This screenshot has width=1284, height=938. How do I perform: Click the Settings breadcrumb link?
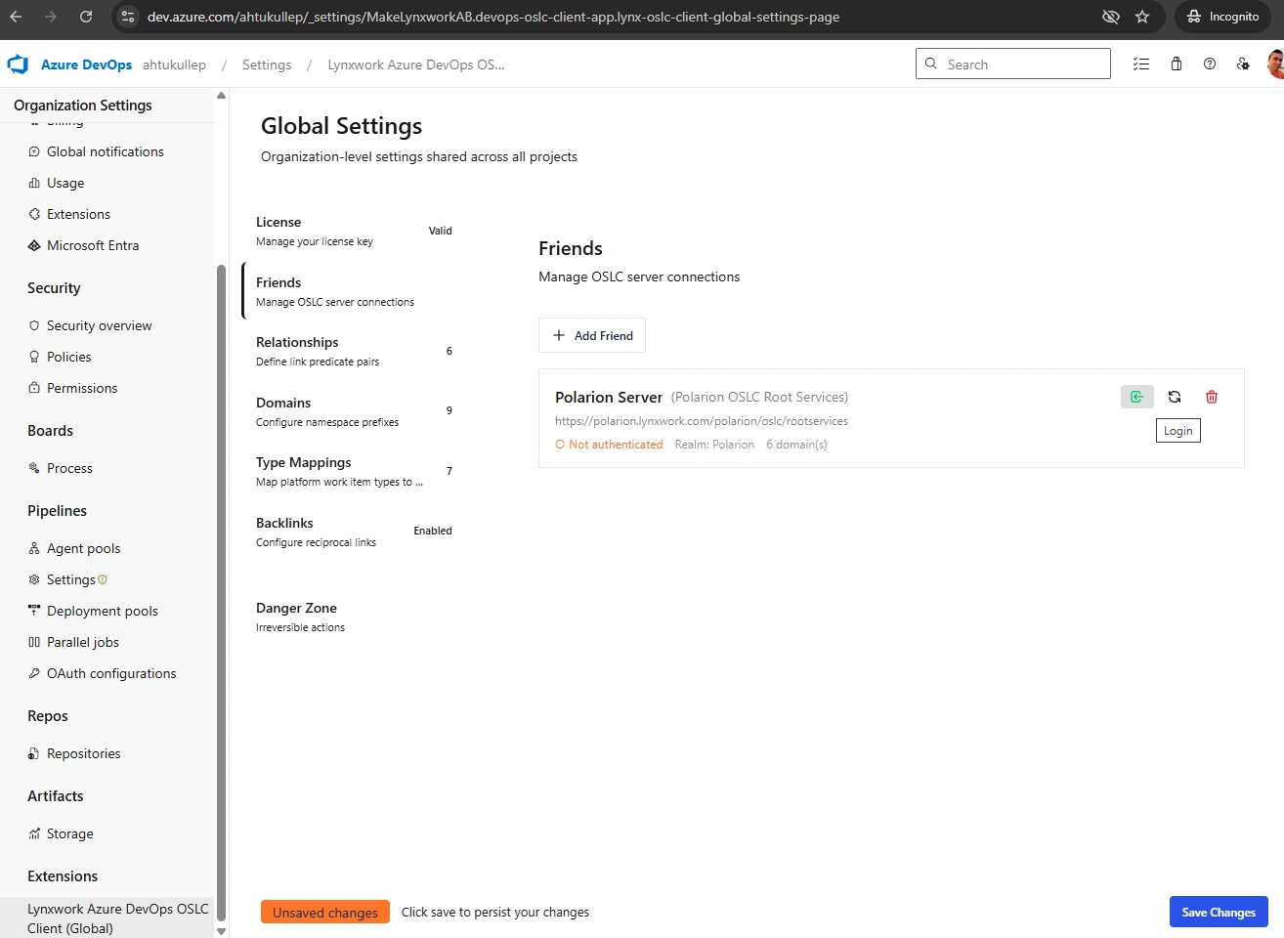[267, 64]
